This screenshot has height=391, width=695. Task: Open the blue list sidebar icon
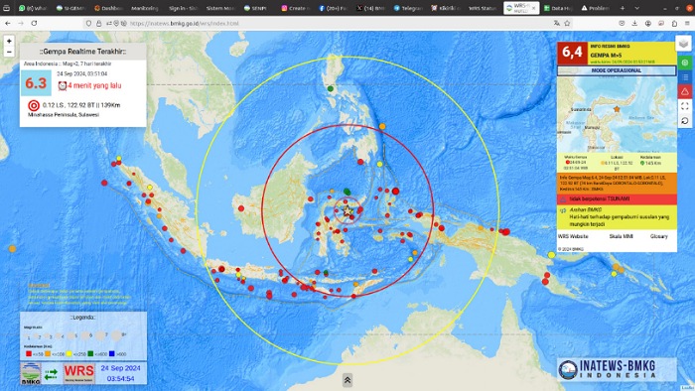(x=685, y=77)
